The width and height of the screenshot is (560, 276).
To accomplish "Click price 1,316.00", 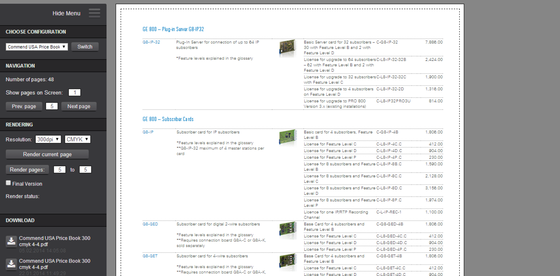I will click(434, 89).
